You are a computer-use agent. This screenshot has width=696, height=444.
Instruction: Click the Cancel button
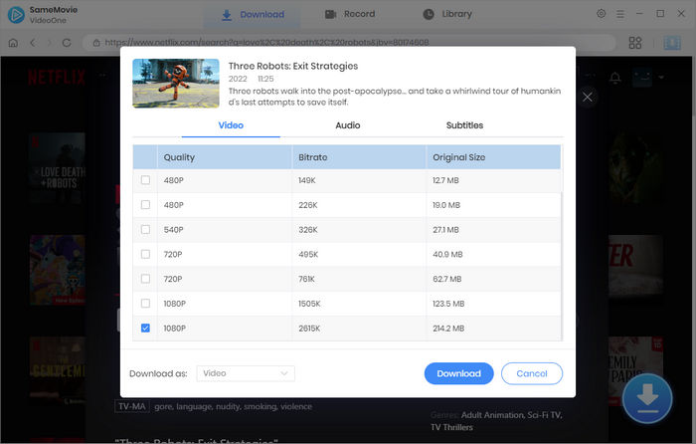coord(532,373)
